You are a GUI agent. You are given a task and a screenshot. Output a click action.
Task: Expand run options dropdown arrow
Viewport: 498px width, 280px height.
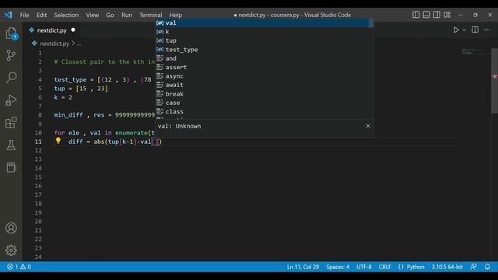(464, 30)
